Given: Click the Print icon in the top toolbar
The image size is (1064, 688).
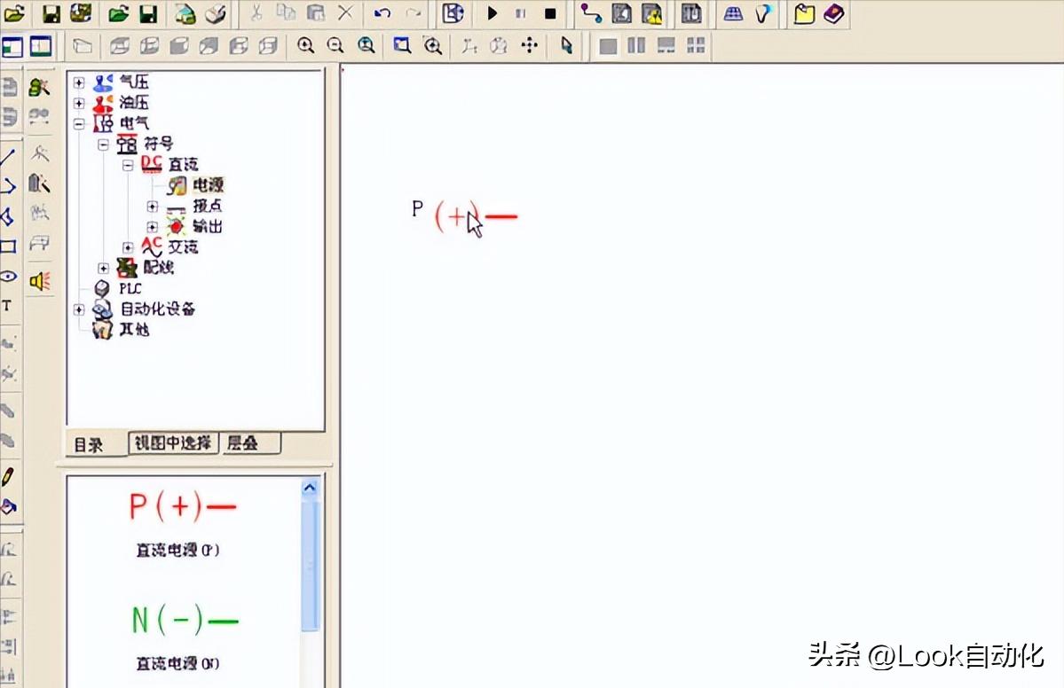Looking at the screenshot, I should coord(216,13).
